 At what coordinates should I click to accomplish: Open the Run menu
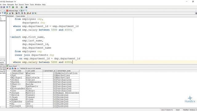pyautogui.click(x=16, y=5)
